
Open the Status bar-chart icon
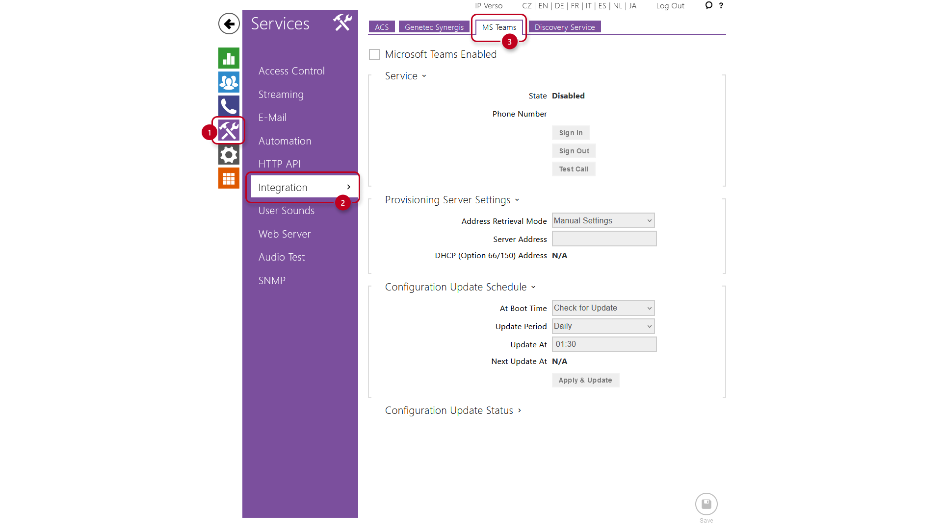tap(229, 58)
